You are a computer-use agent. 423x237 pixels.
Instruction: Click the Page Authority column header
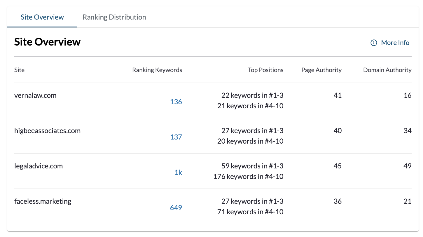[x=321, y=70]
